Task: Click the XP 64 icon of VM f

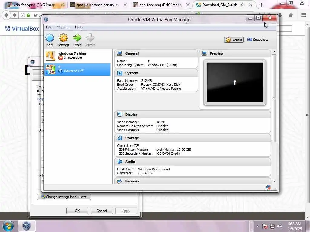Action: pos(51,69)
